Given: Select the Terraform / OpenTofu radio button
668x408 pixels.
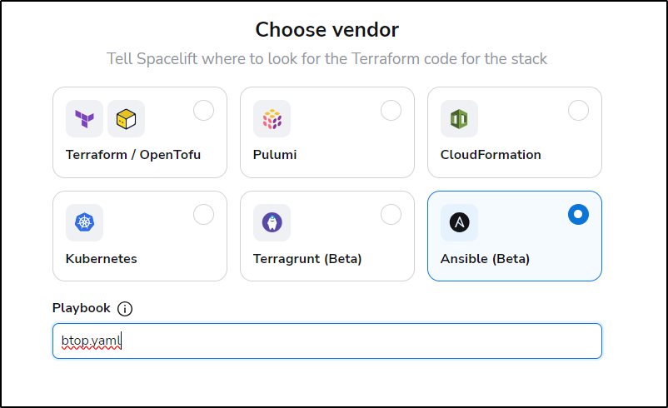Looking at the screenshot, I should pyautogui.click(x=203, y=110).
